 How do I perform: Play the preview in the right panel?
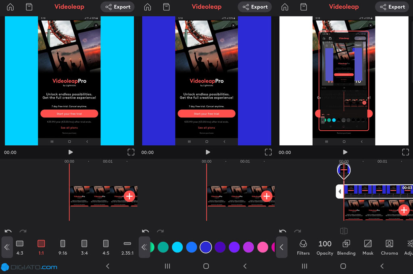(345, 152)
